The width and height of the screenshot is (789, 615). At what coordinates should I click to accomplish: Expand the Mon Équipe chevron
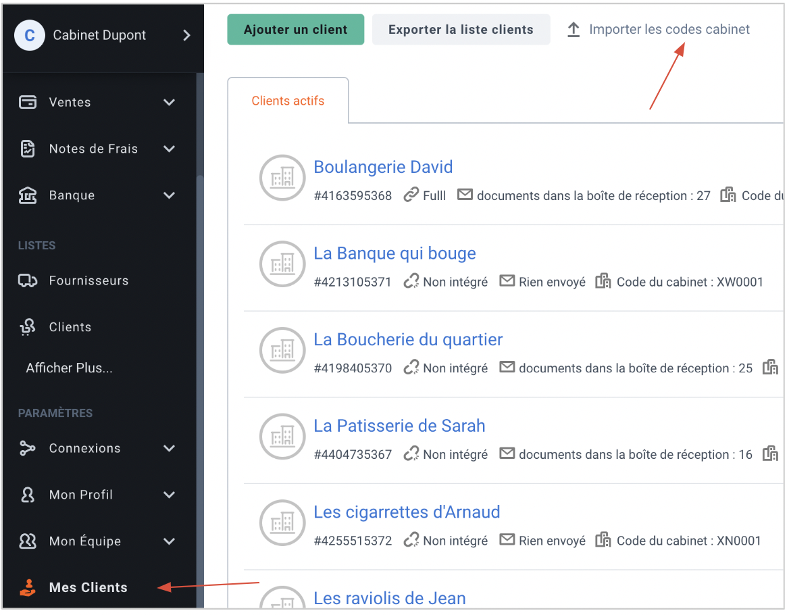coord(170,541)
